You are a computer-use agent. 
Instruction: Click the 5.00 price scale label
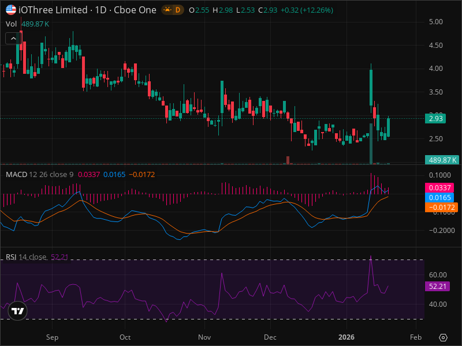436,22
